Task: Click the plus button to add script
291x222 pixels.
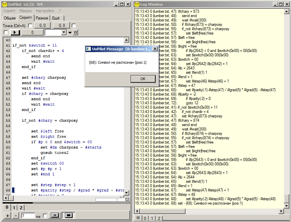Action: [8, 216]
